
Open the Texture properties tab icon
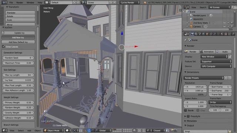click(x=226, y=34)
